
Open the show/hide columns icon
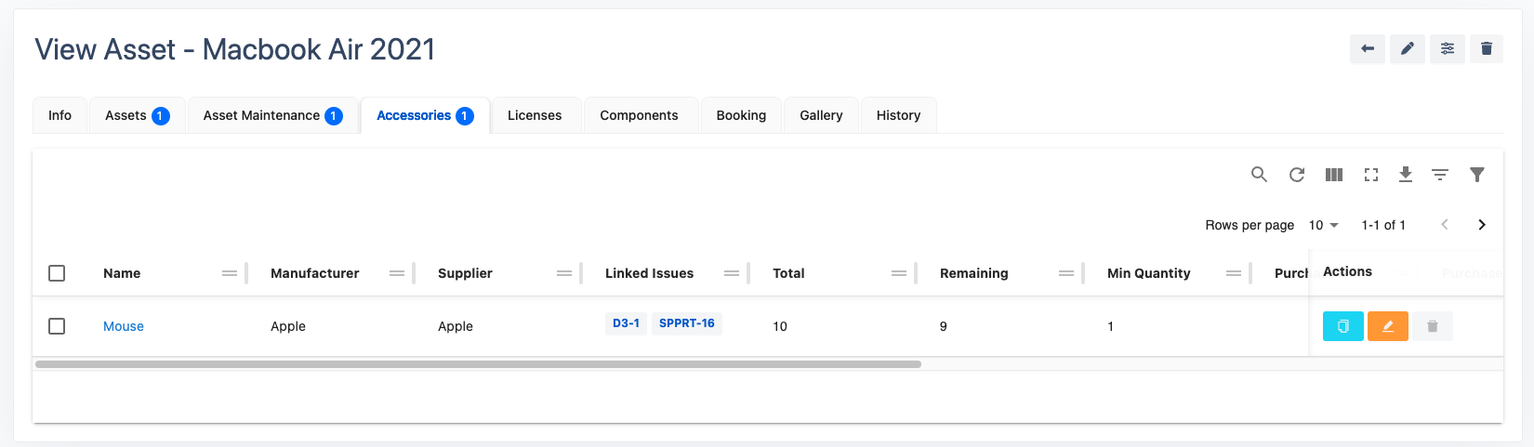click(x=1333, y=175)
